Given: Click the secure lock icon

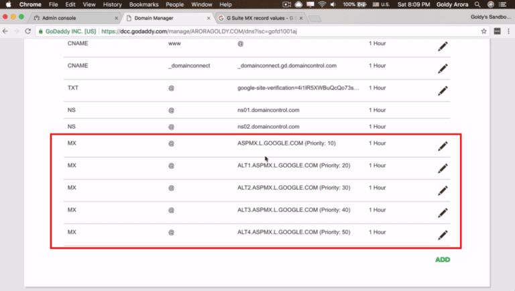Looking at the screenshot, I should click(41, 32).
